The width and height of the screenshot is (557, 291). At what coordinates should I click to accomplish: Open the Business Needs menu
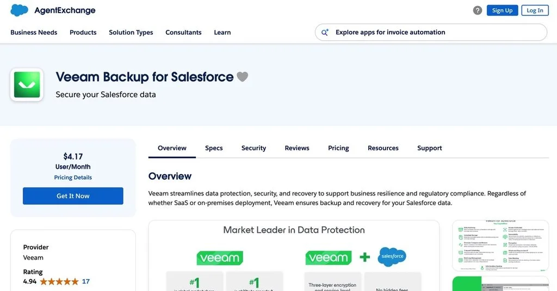(34, 32)
